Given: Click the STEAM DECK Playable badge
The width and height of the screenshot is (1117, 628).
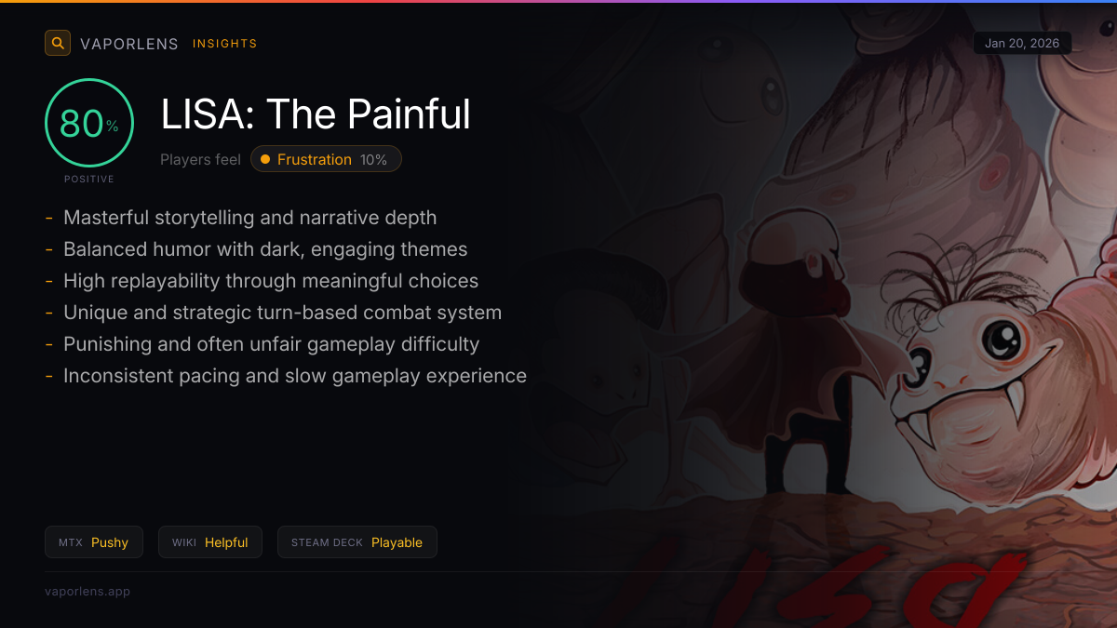Looking at the screenshot, I should (x=357, y=542).
